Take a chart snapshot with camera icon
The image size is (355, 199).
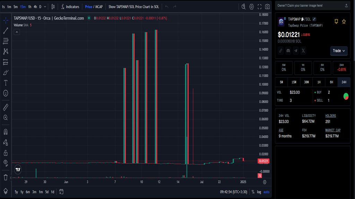[267, 7]
